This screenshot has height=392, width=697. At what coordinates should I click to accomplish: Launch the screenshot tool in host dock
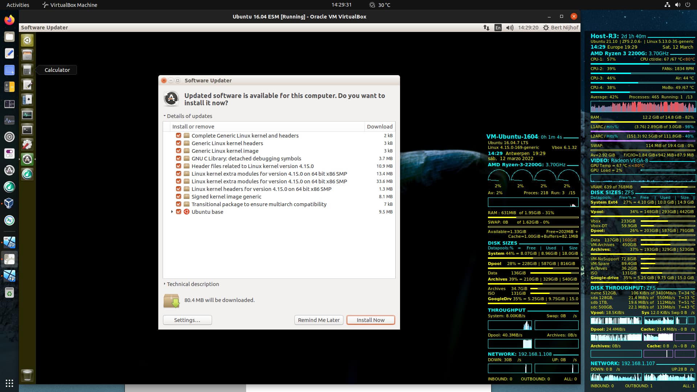tap(9, 70)
